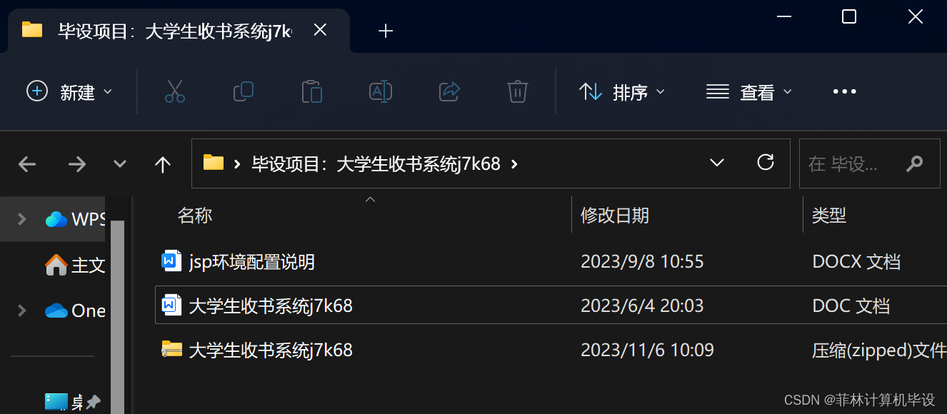The height and width of the screenshot is (414, 947).
Task: Open the See more ellipsis menu
Action: (844, 91)
